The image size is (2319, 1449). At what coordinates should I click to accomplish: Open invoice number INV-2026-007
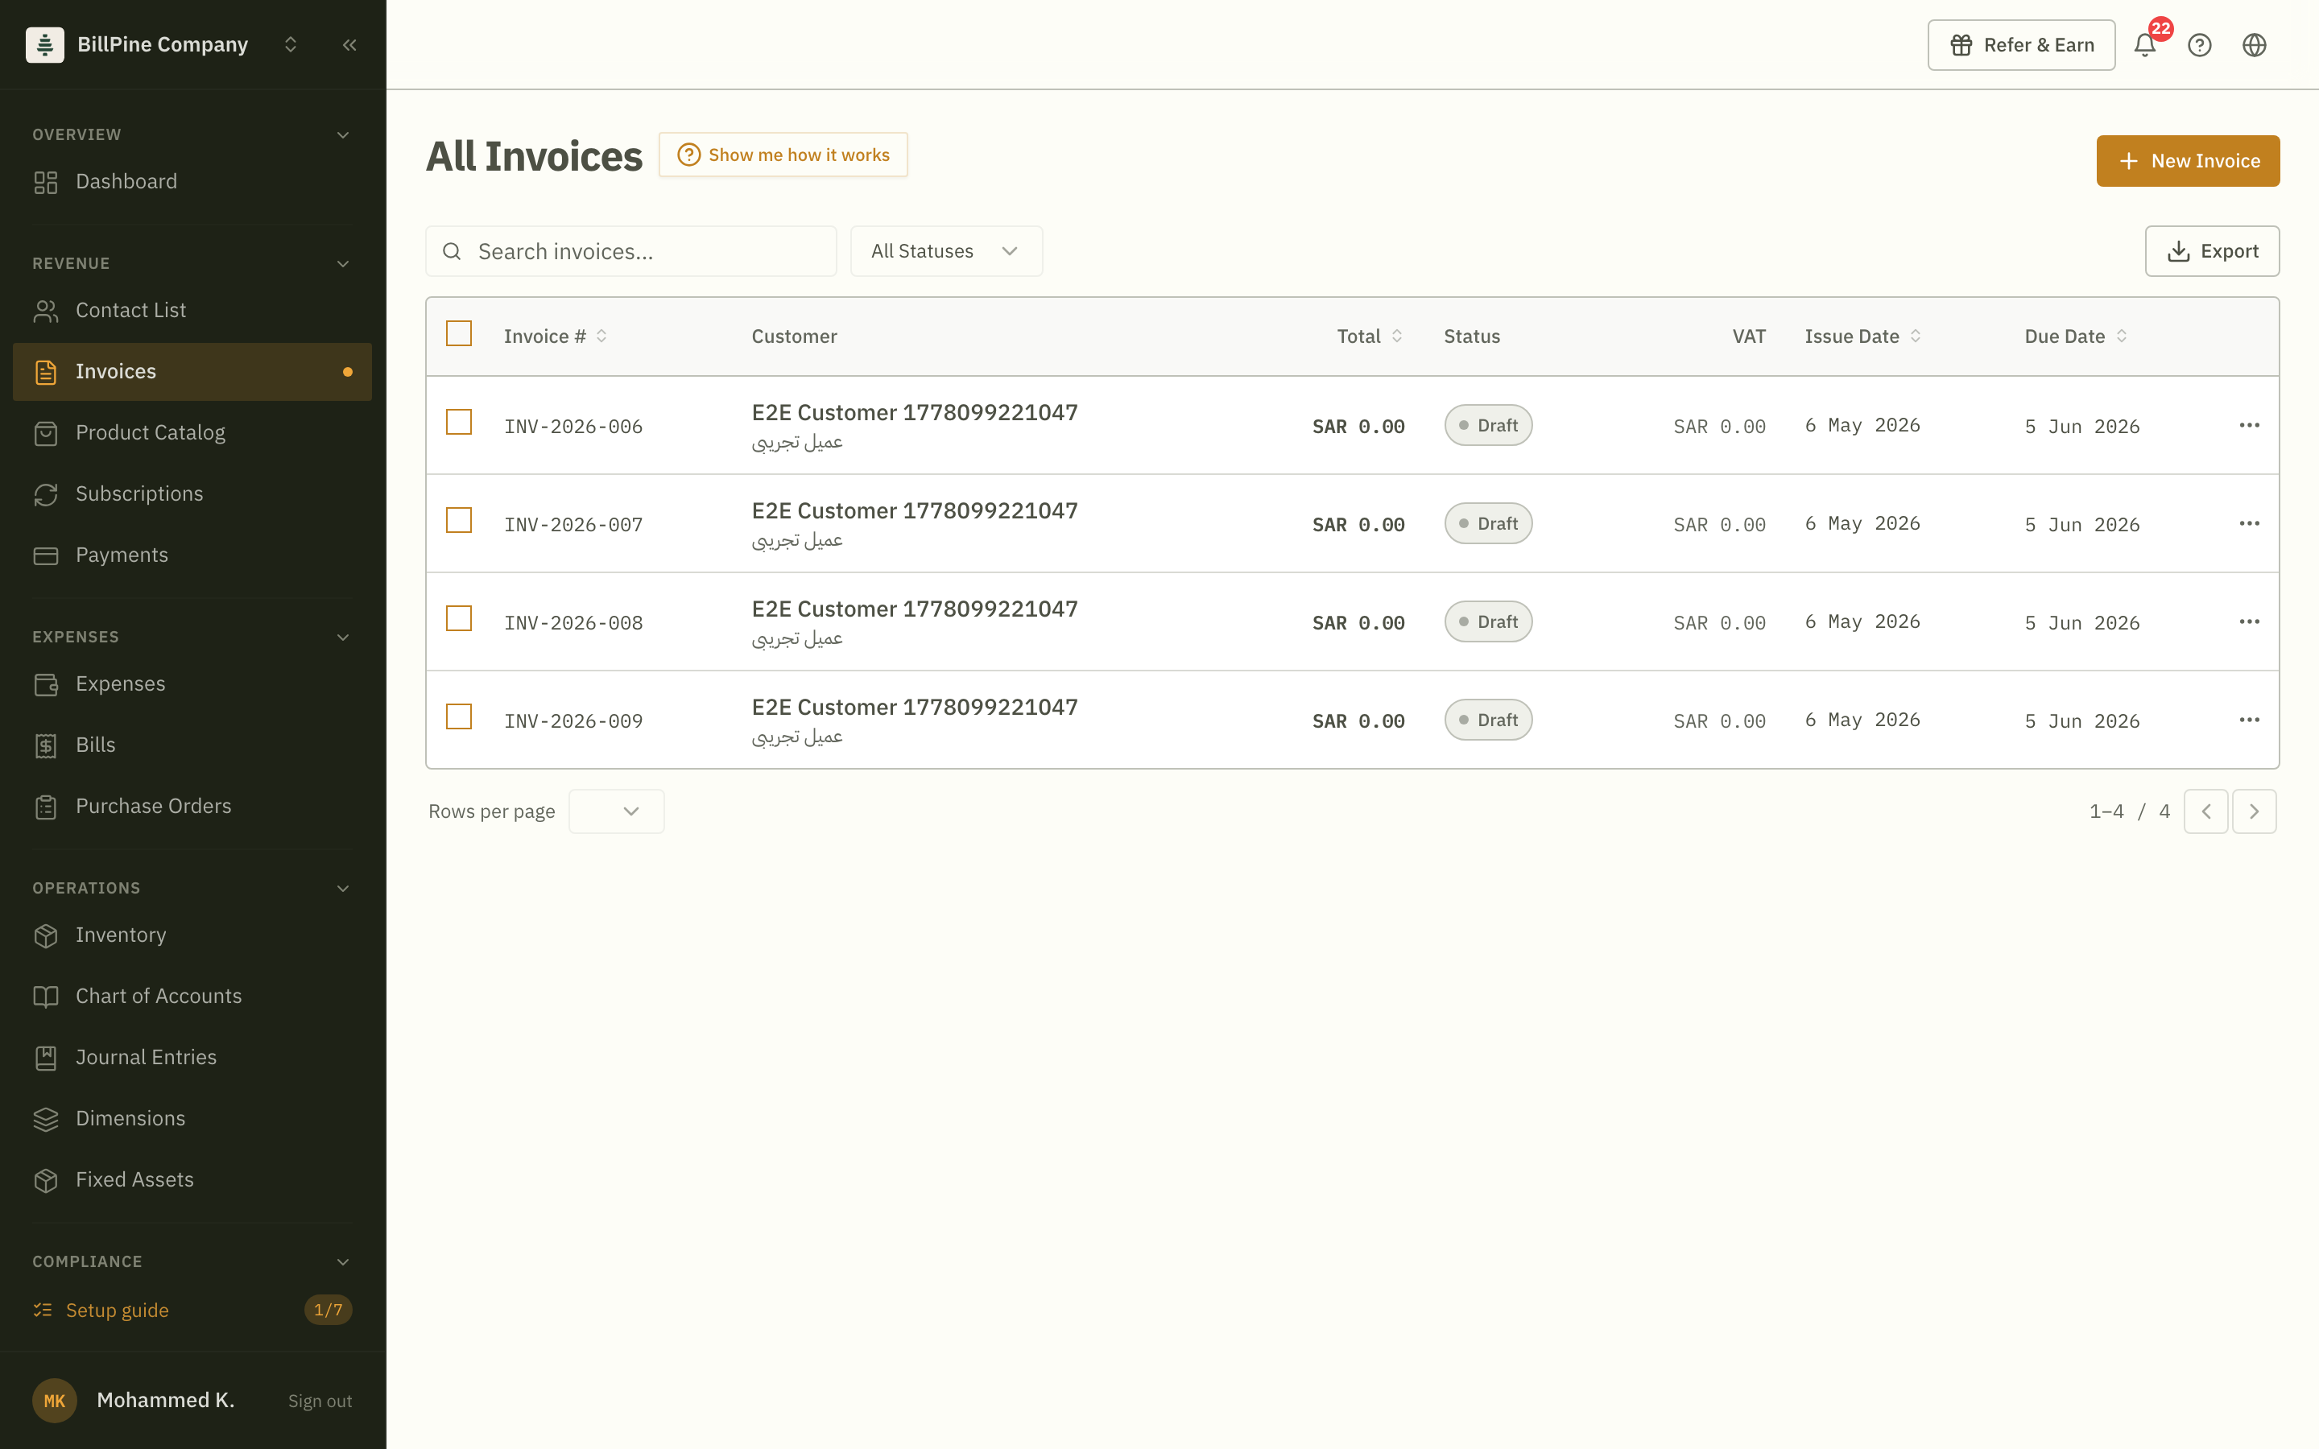click(x=573, y=524)
